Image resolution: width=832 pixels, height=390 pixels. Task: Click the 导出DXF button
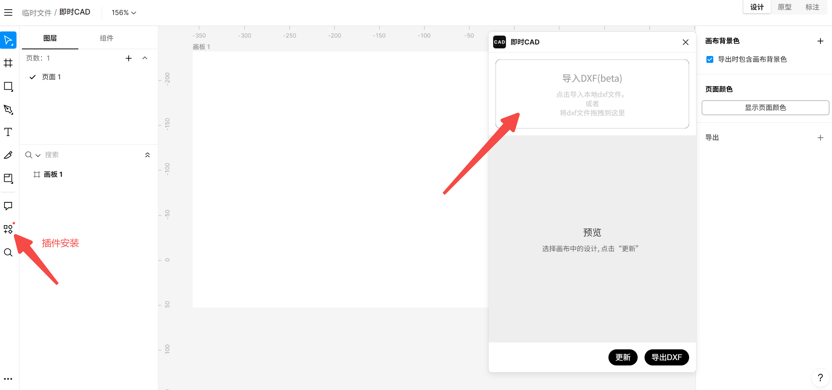click(x=666, y=357)
